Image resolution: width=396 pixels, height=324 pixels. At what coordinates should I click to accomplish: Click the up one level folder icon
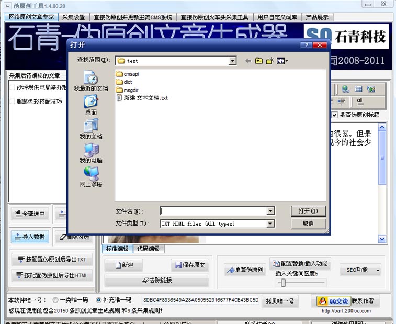259,61
